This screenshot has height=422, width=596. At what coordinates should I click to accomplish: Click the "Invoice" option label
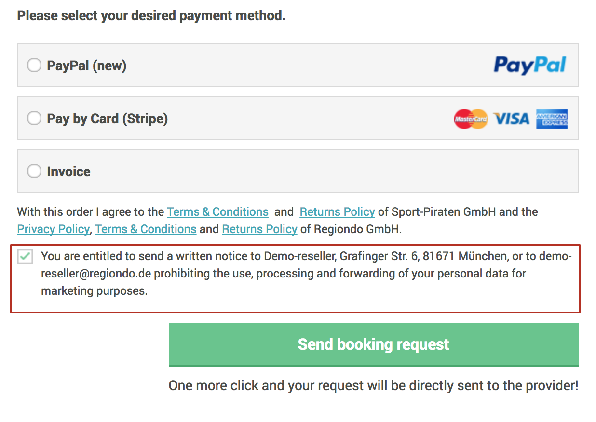68,171
